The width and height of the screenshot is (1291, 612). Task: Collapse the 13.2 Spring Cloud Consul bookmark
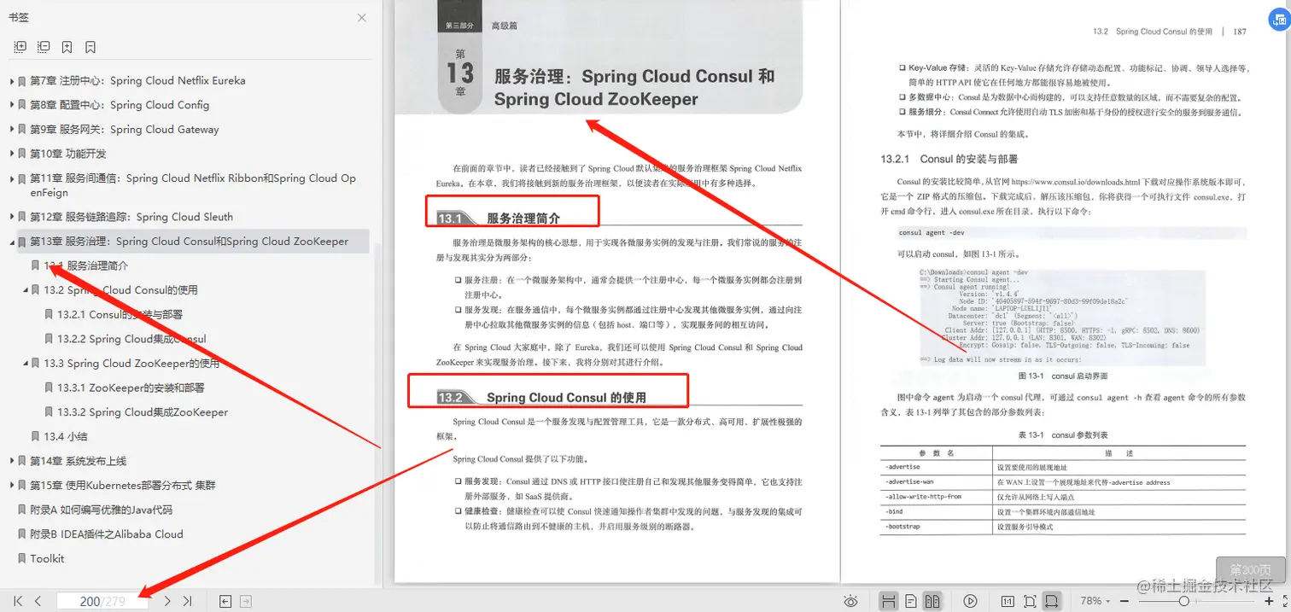[26, 290]
